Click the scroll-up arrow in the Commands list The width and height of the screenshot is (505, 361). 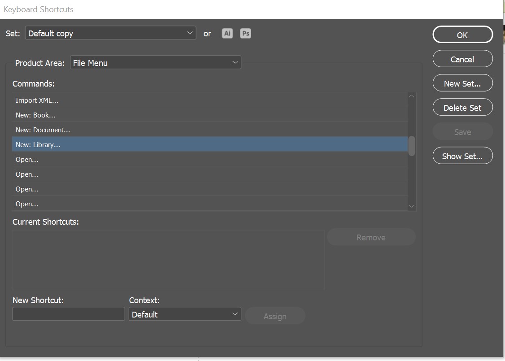[411, 95]
